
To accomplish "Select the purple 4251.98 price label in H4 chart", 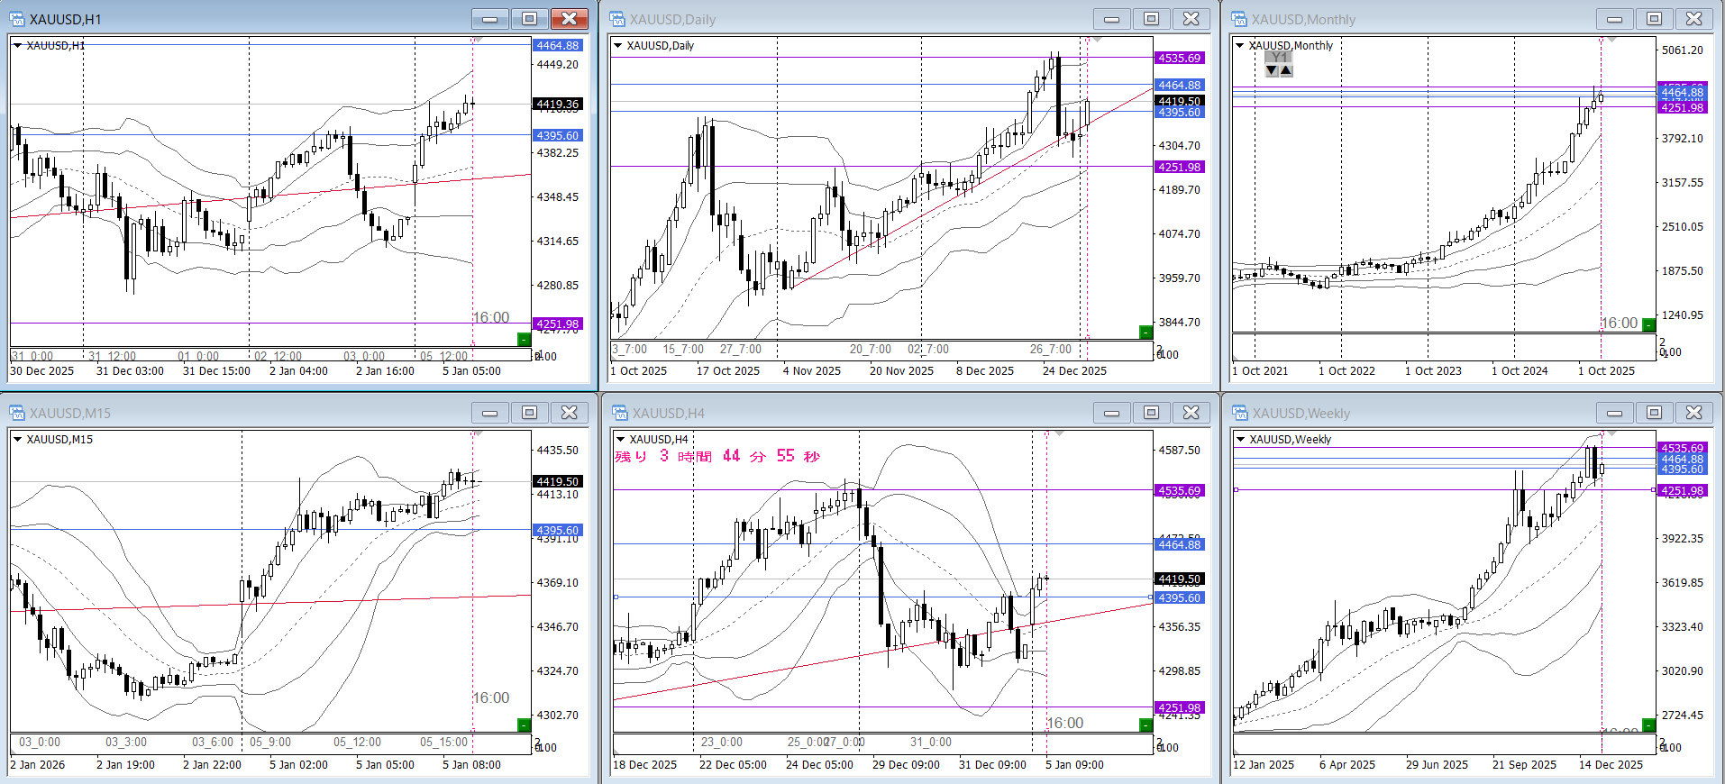I will [1179, 707].
